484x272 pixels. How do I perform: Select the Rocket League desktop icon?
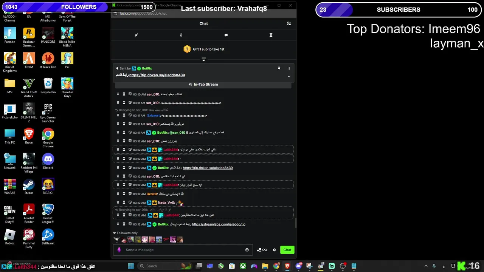(x=48, y=214)
